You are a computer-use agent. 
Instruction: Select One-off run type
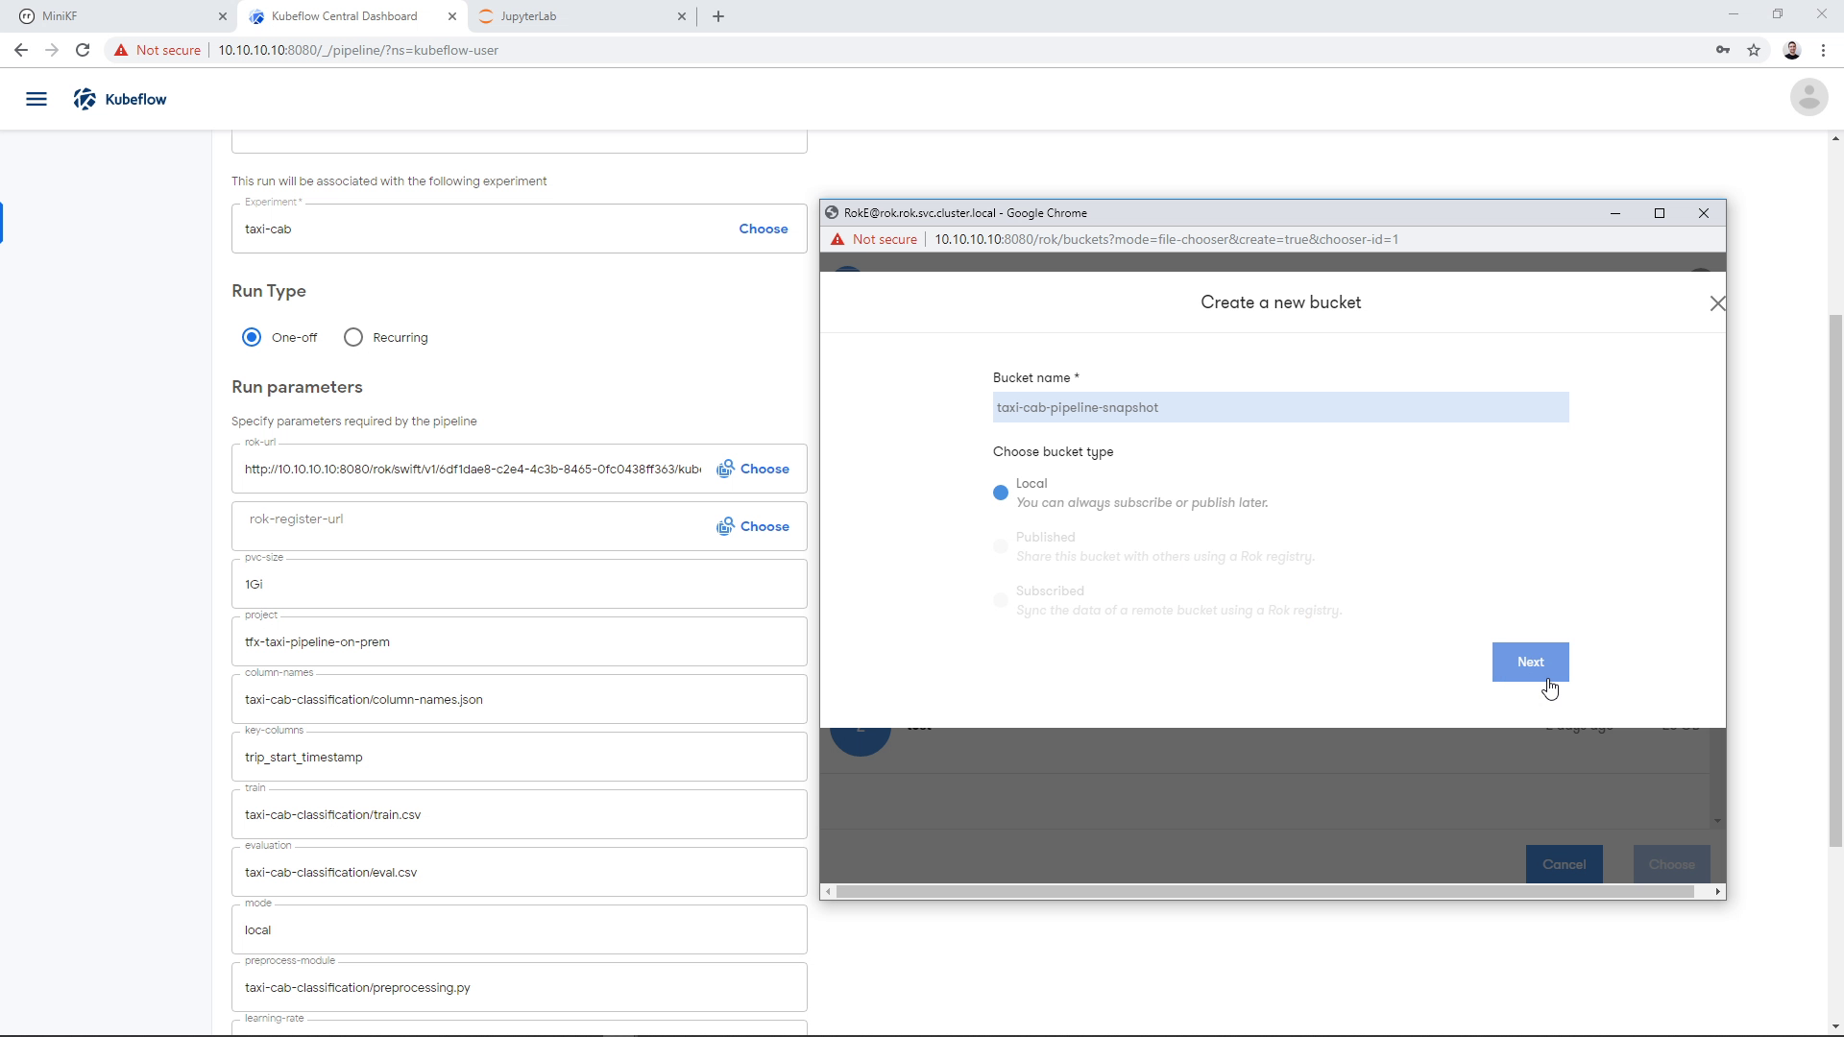(252, 337)
